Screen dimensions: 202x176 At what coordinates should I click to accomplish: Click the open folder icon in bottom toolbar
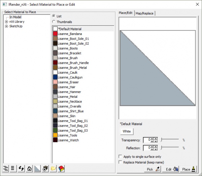53,169
